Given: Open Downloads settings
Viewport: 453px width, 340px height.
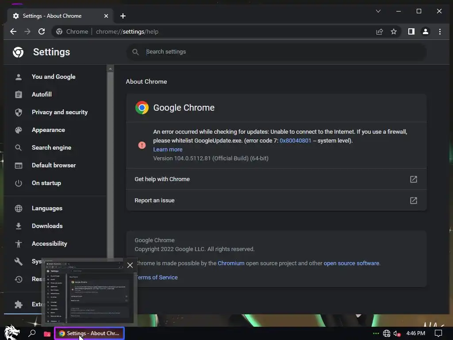Looking at the screenshot, I should point(47,226).
